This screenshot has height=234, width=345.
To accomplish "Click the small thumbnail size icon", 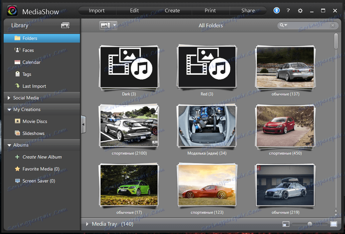I will 286,224.
